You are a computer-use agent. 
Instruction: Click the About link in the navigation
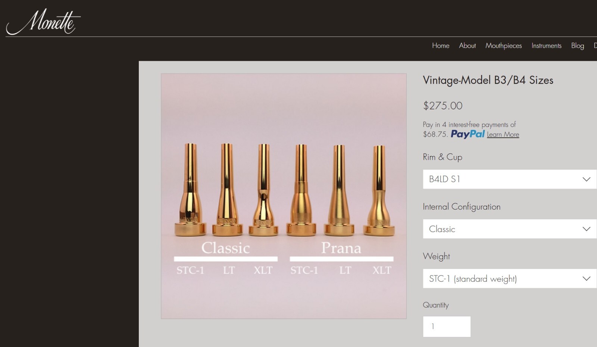467,46
